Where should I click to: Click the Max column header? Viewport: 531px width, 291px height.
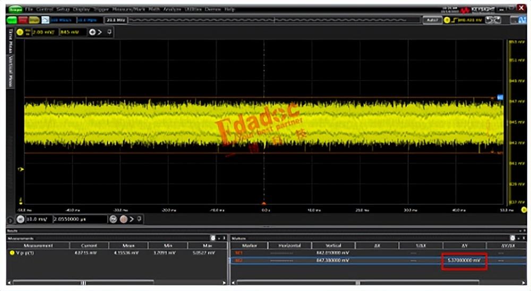(x=207, y=246)
